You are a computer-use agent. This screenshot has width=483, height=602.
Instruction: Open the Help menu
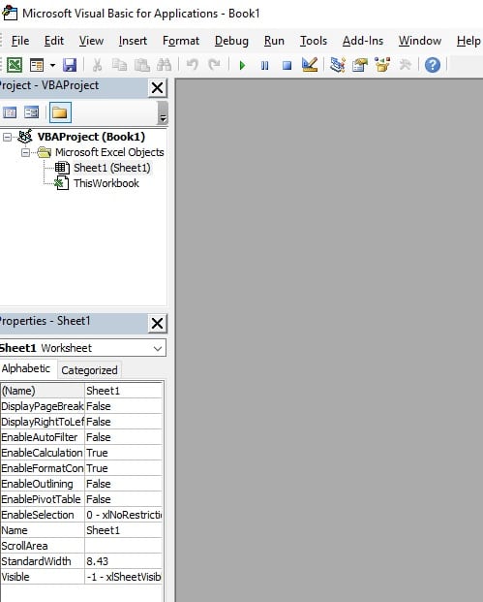click(x=468, y=41)
